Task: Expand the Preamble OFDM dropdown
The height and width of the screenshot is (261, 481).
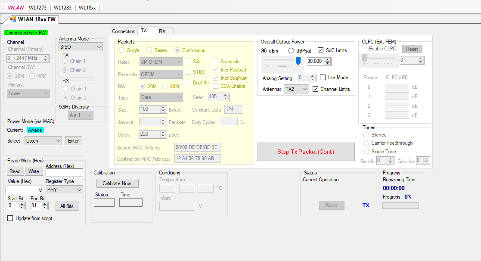Action: 161,75
